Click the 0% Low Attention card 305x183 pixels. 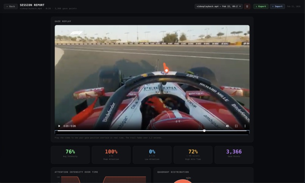coord(152,155)
